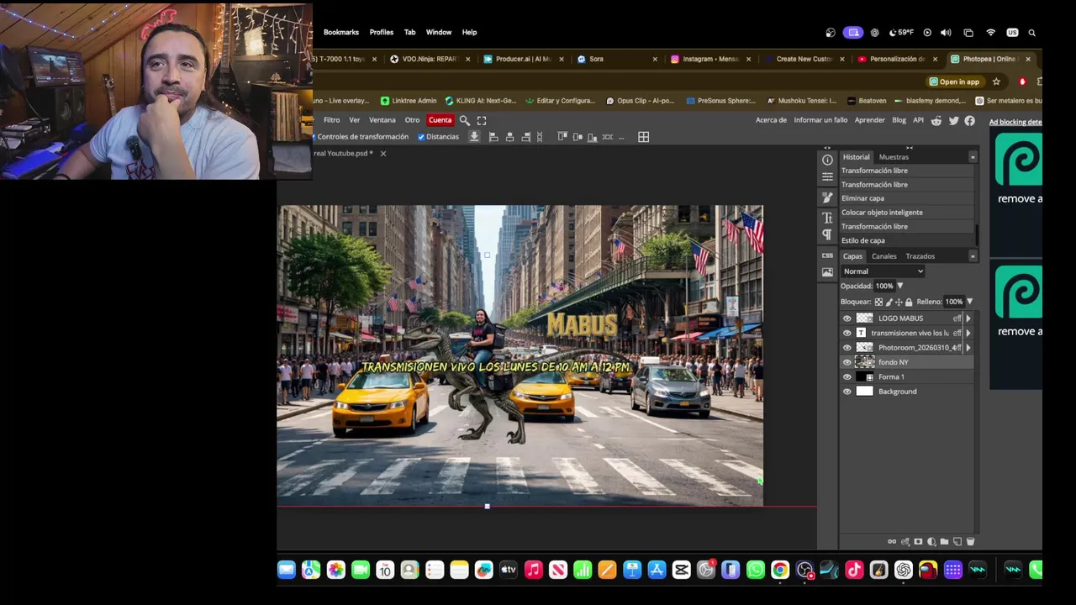Open the Properties sliders panel icon
This screenshot has height=605, width=1076.
click(827, 176)
